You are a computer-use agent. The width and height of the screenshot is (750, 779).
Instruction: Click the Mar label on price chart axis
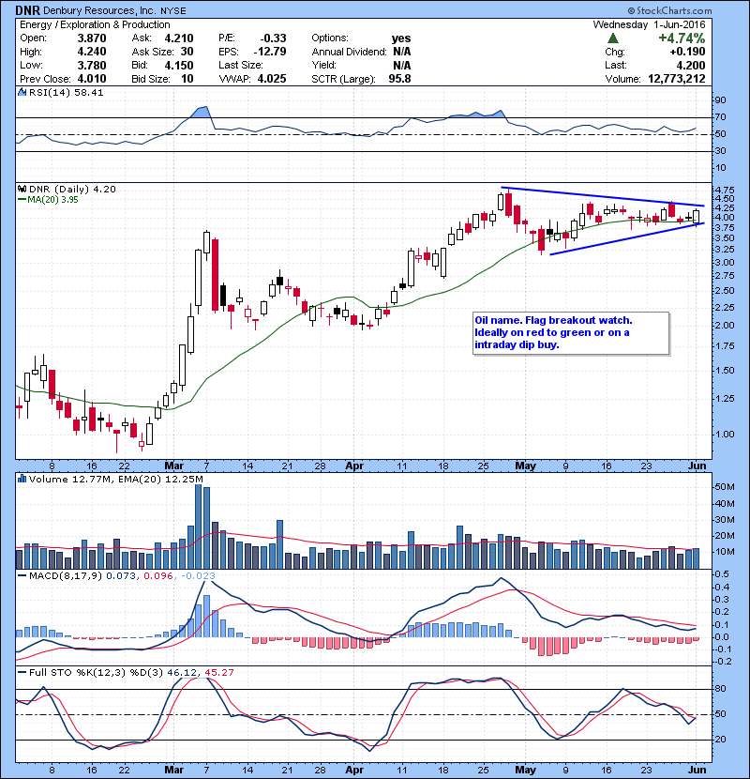[x=173, y=466]
